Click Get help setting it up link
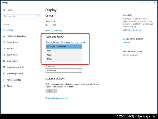The width and height of the screenshot is (158, 119). pyautogui.click(x=132, y=30)
